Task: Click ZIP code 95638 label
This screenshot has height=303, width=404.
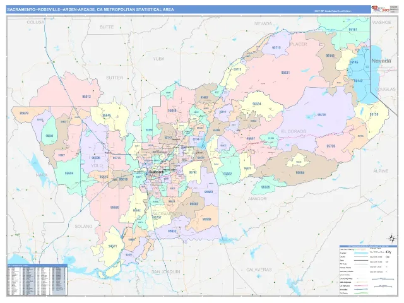Action: pyautogui.click(x=206, y=219)
